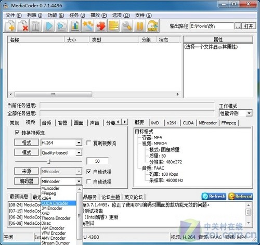This screenshot has height=245, width=260.
Task: Open the Quality-based mode dropdown
Action: [x=79, y=152]
